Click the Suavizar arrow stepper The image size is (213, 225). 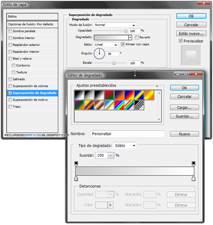[111, 156]
